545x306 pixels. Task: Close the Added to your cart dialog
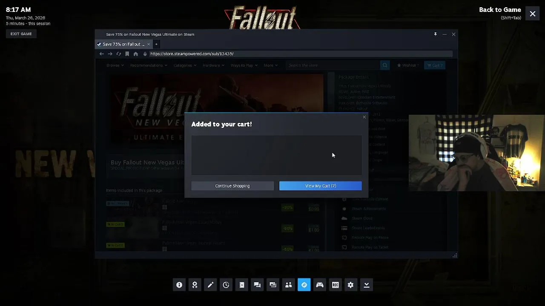(364, 117)
